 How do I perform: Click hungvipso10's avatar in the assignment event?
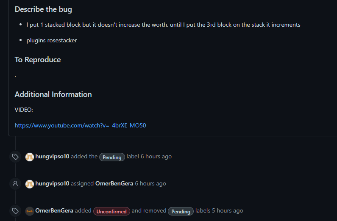(x=30, y=184)
